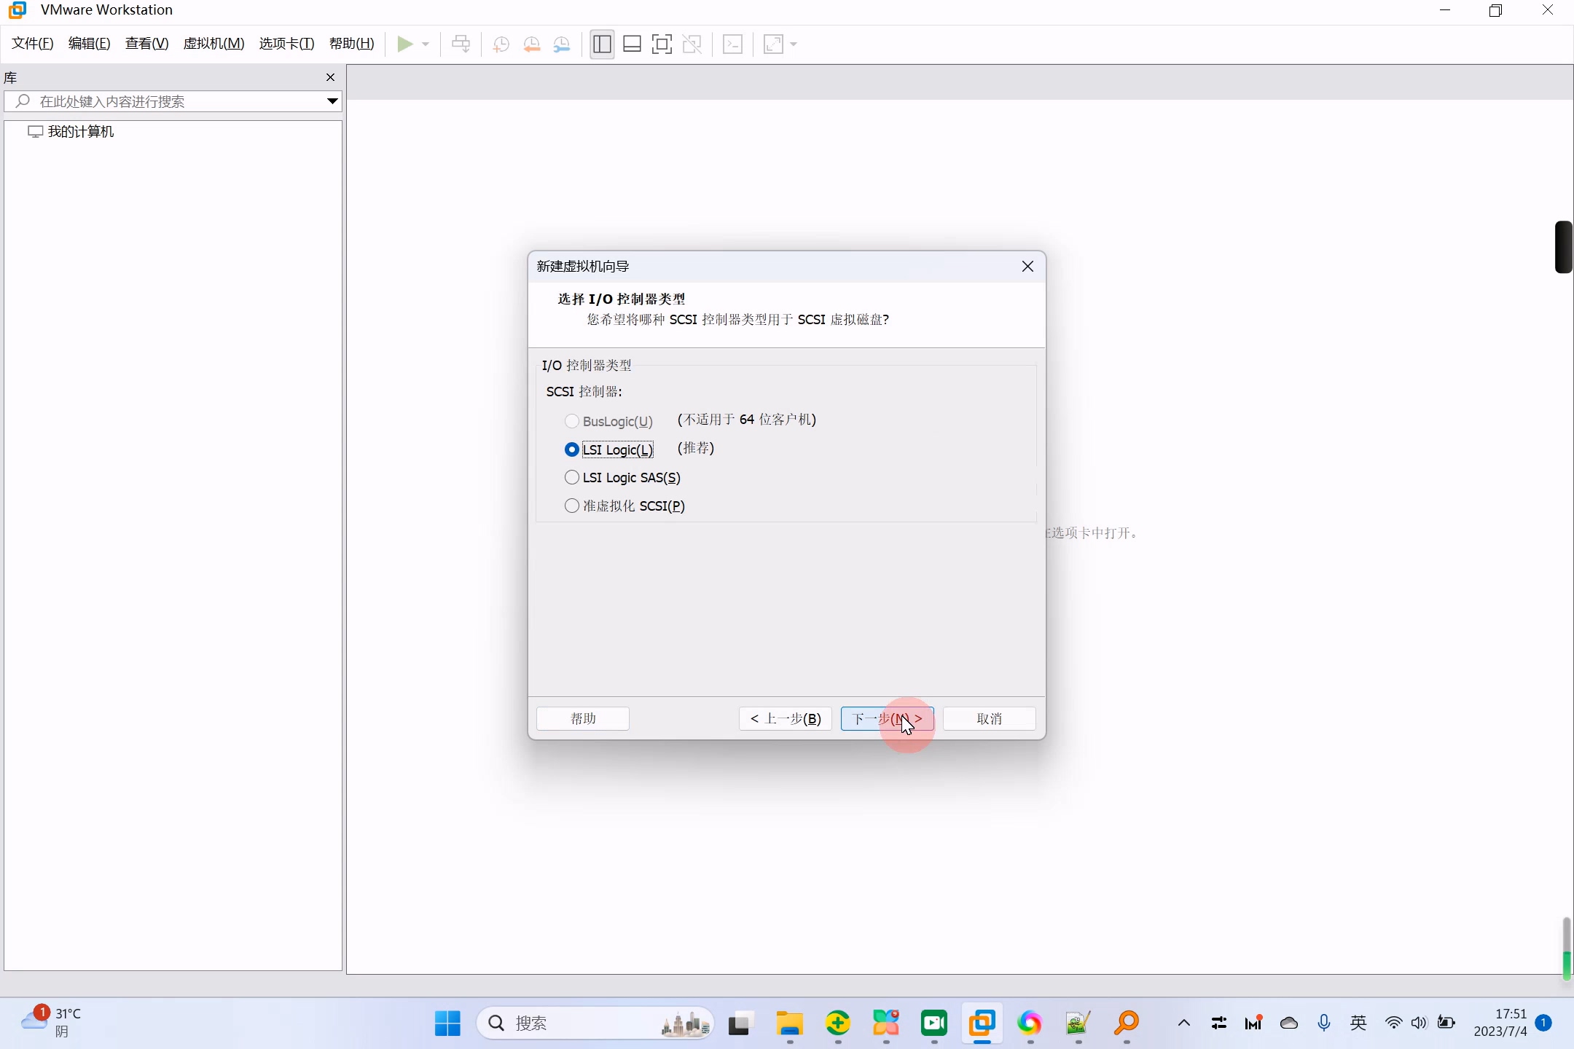The image size is (1574, 1049).
Task: Click the 上一步(B) back button
Action: (786, 719)
